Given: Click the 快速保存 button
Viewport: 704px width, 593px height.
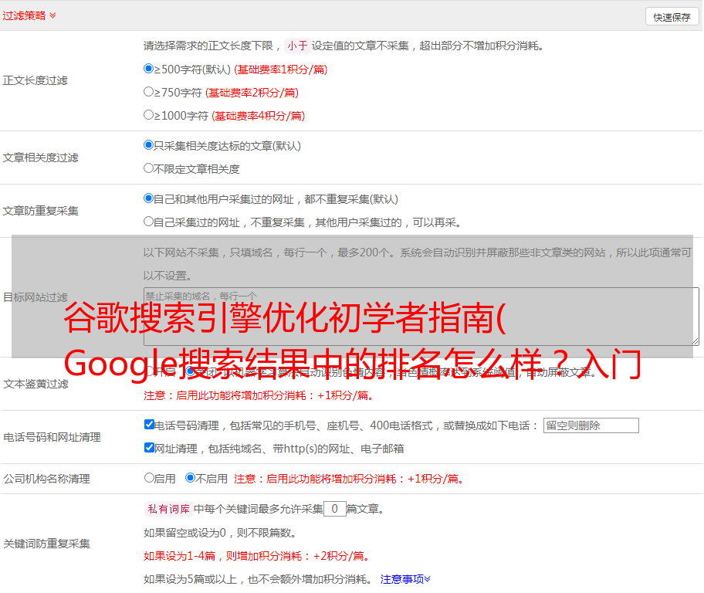Looking at the screenshot, I should 672,17.
